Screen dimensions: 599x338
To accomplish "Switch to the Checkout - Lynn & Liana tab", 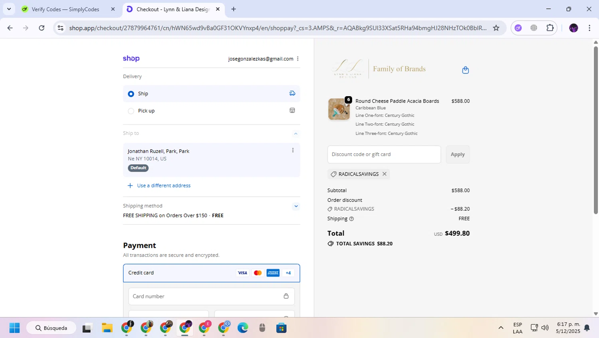I will pos(173,9).
